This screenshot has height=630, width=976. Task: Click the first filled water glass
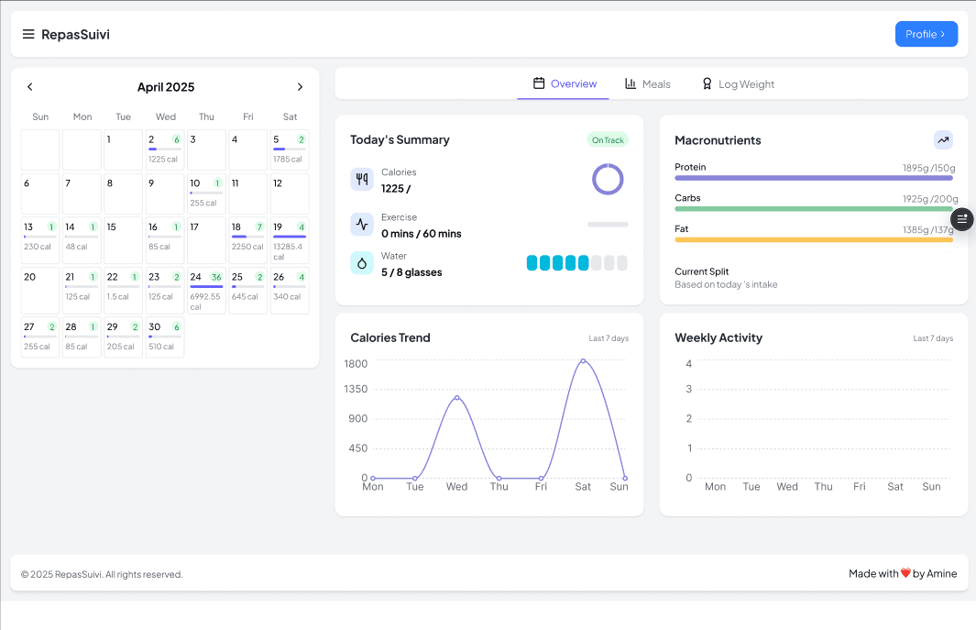tap(532, 263)
